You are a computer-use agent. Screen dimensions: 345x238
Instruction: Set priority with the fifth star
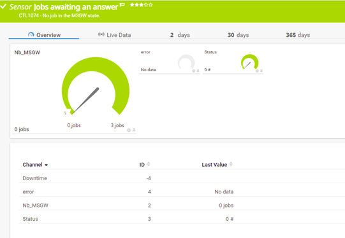pos(150,4)
